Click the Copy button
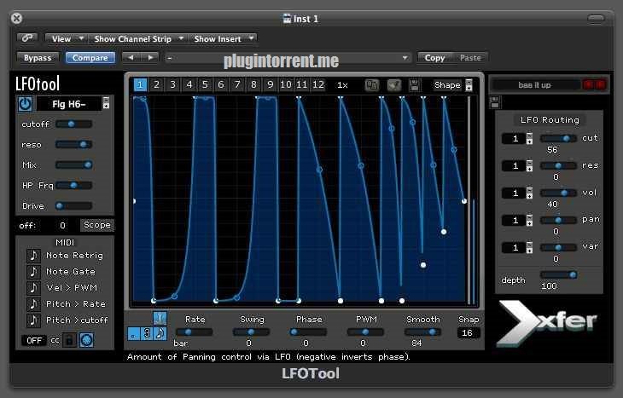This screenshot has height=398, width=623. coord(434,58)
